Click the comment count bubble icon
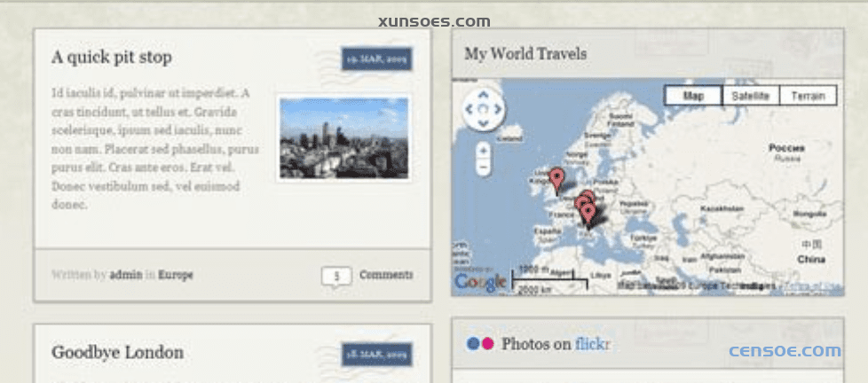The image size is (868, 383). [x=336, y=277]
